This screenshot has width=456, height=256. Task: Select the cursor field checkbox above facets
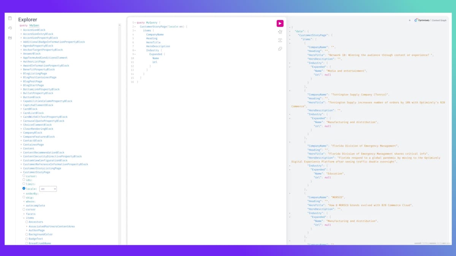(24, 209)
